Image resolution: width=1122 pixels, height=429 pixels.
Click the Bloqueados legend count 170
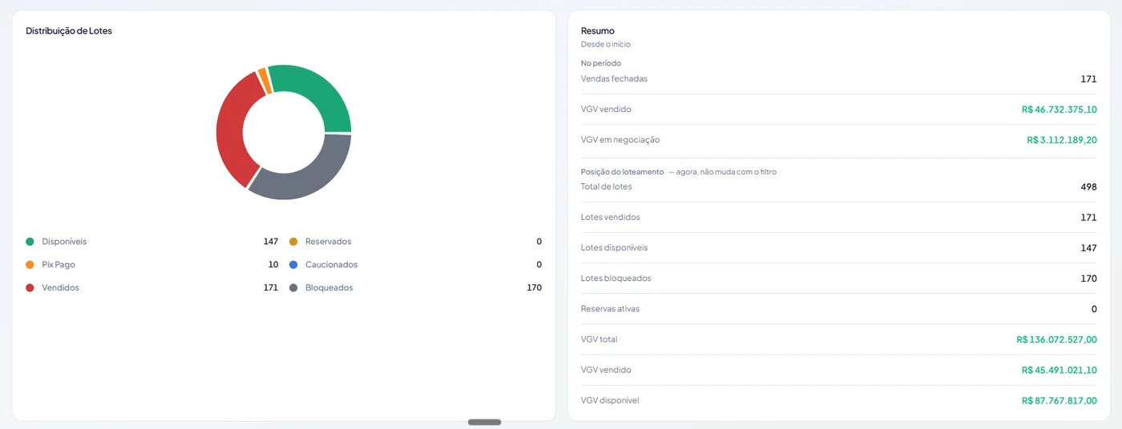click(535, 287)
